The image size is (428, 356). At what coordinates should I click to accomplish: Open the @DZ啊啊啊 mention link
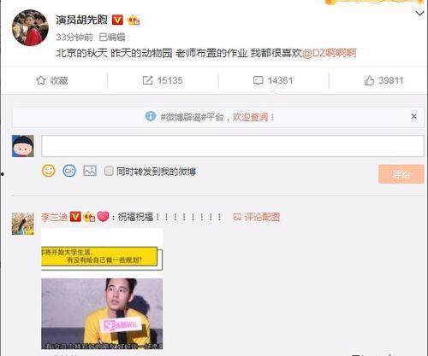click(329, 53)
